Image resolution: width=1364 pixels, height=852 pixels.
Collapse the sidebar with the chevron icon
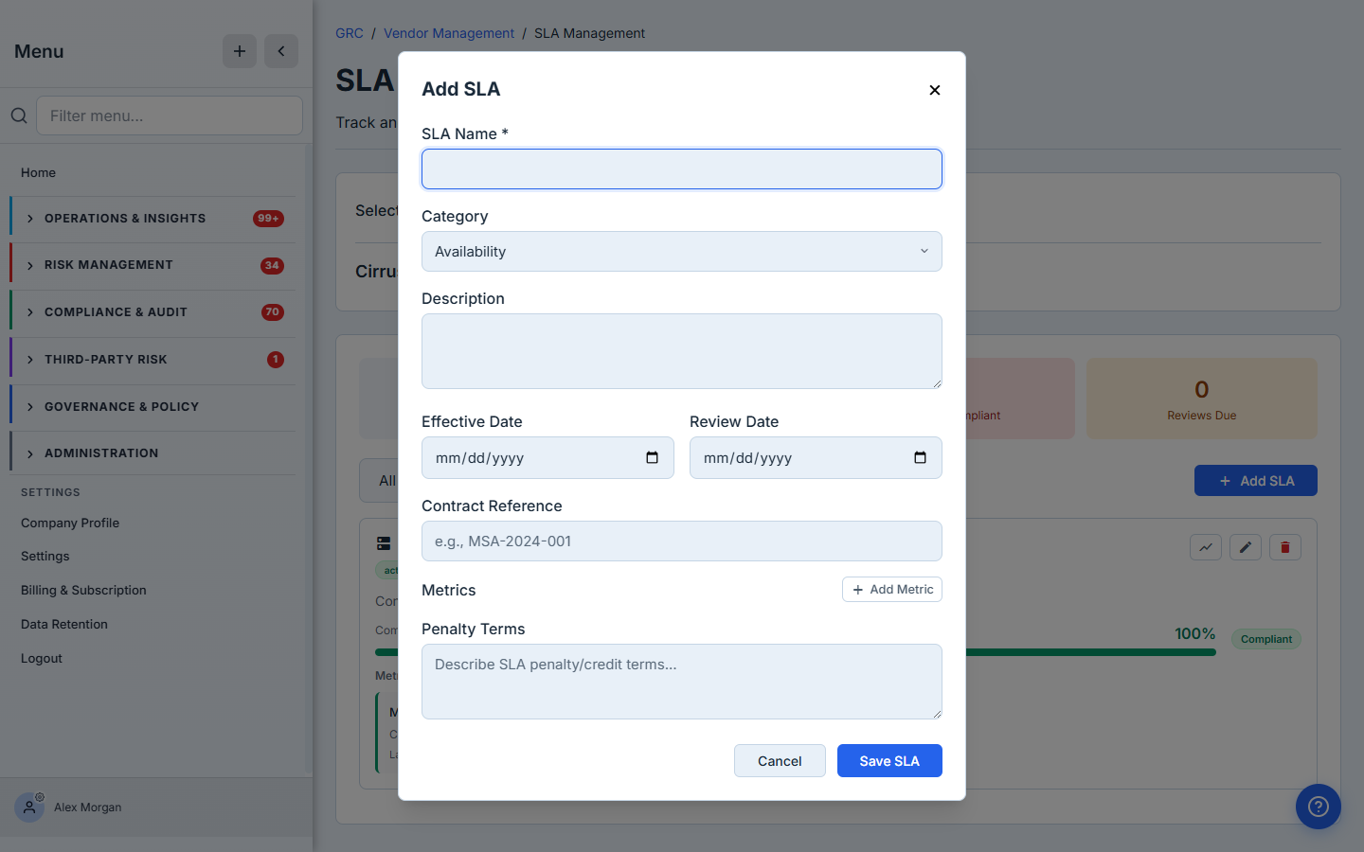tap(281, 51)
